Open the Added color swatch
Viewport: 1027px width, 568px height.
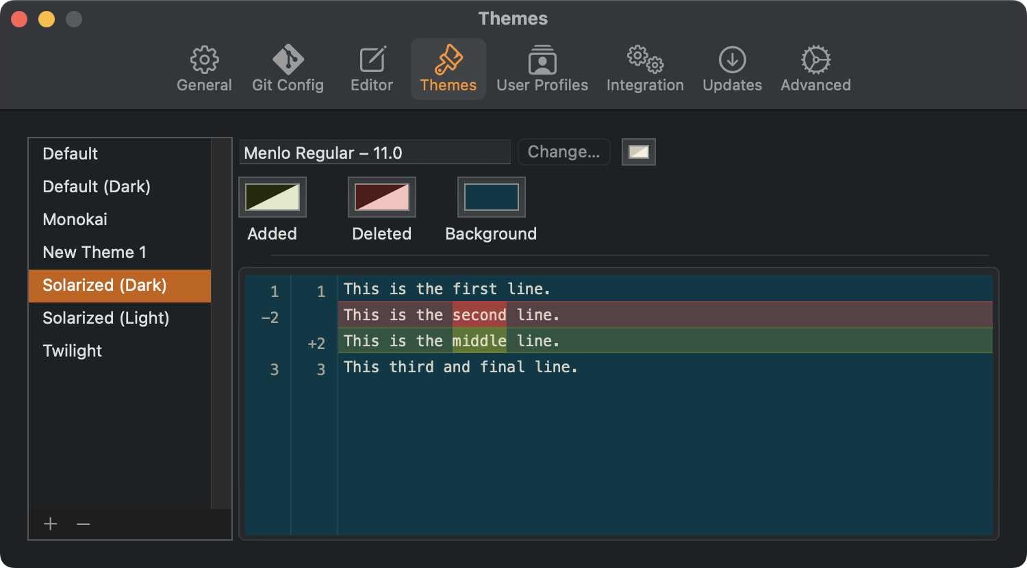click(272, 196)
